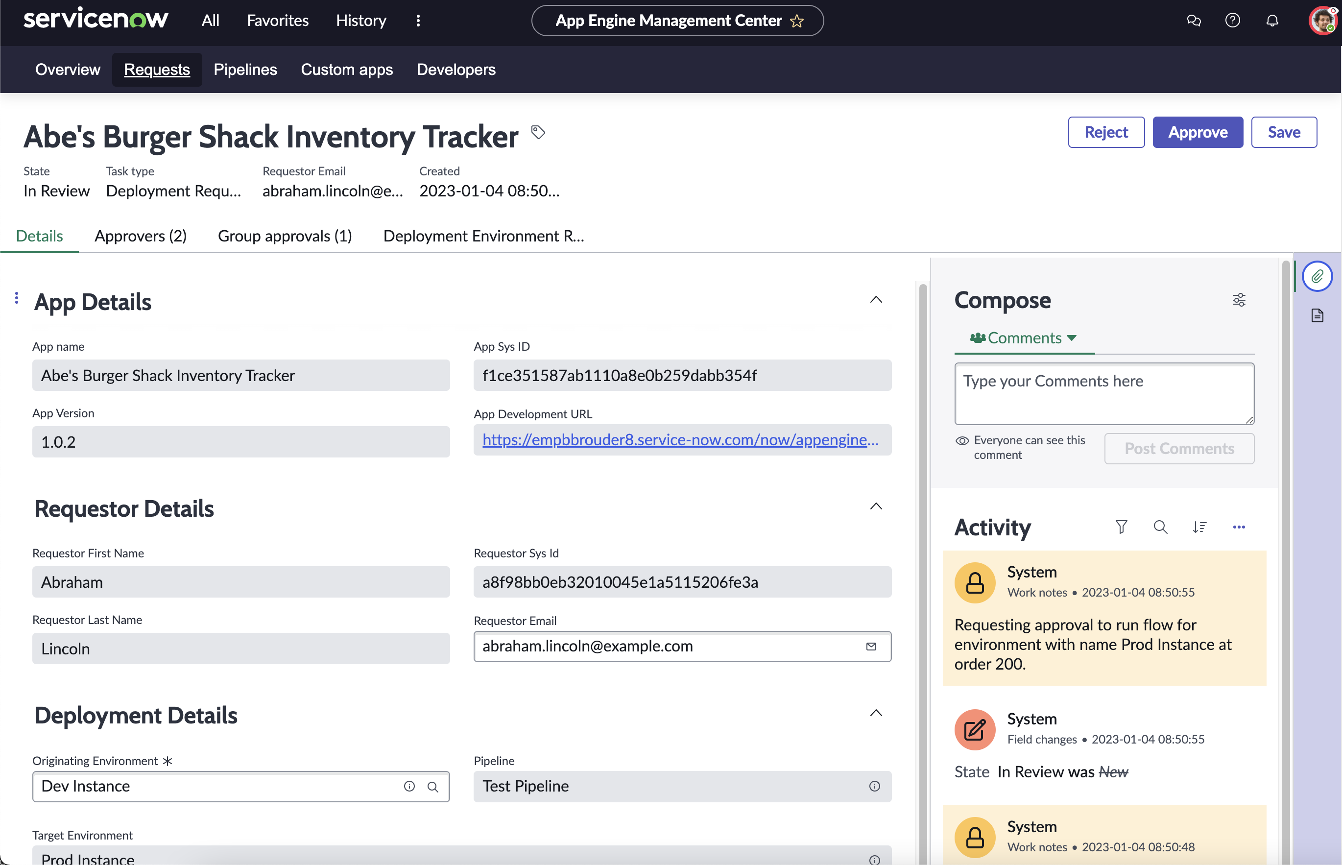Open the document templates sidebar icon
The height and width of the screenshot is (865, 1342).
pos(1318,315)
